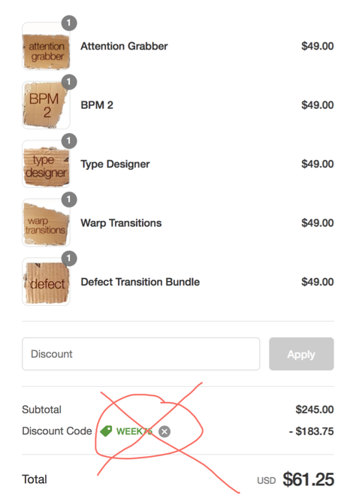
Task: Click the Attention Grabber product thumbnail
Action: pos(46,46)
